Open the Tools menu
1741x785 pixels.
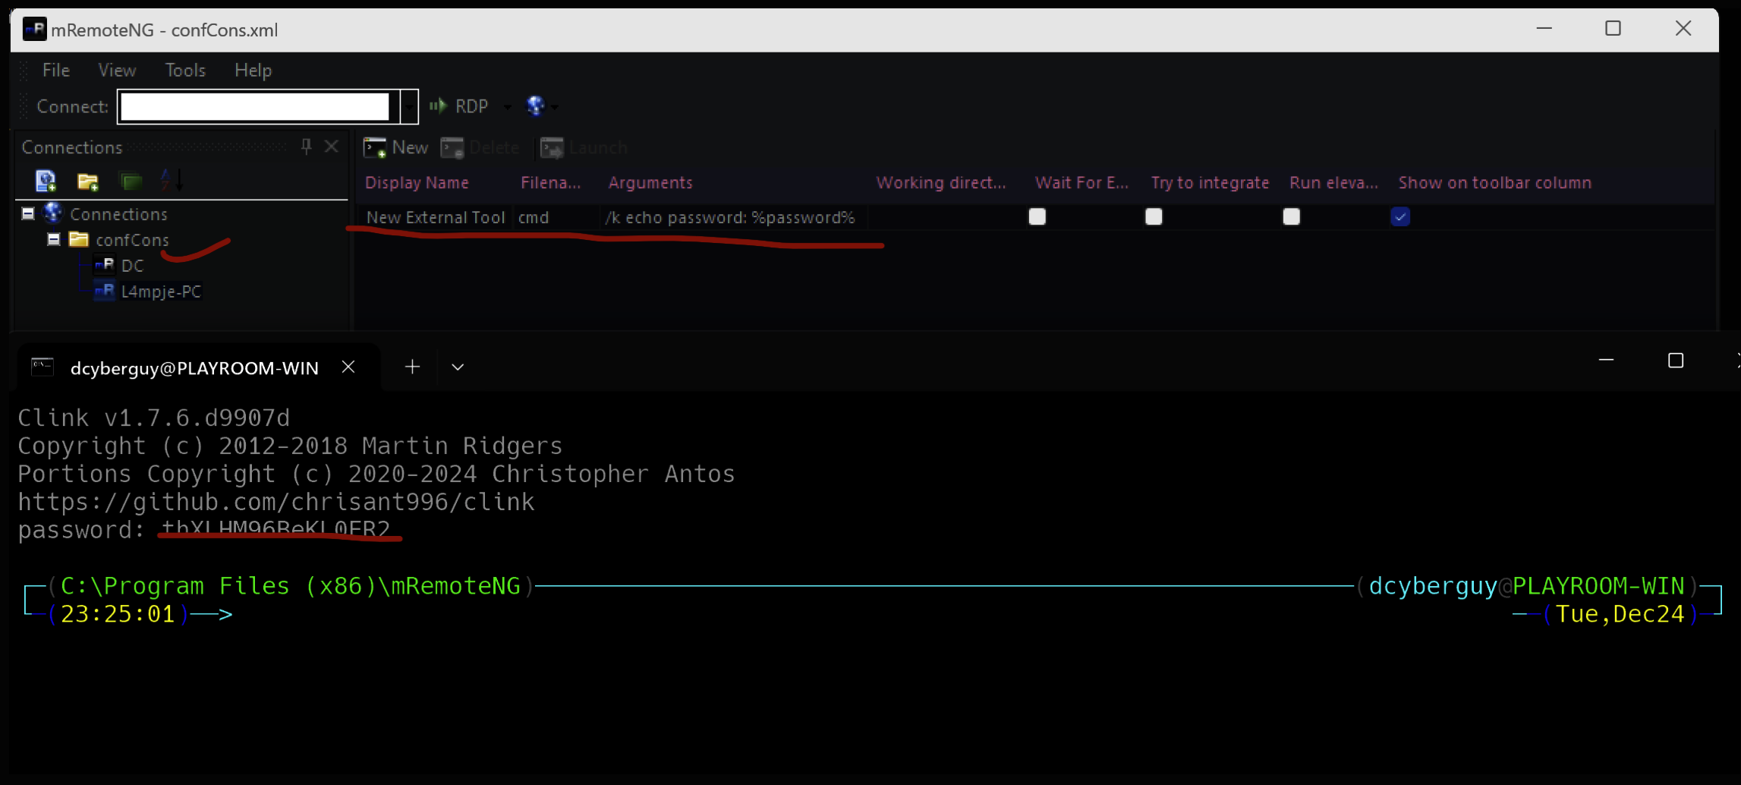coord(185,71)
